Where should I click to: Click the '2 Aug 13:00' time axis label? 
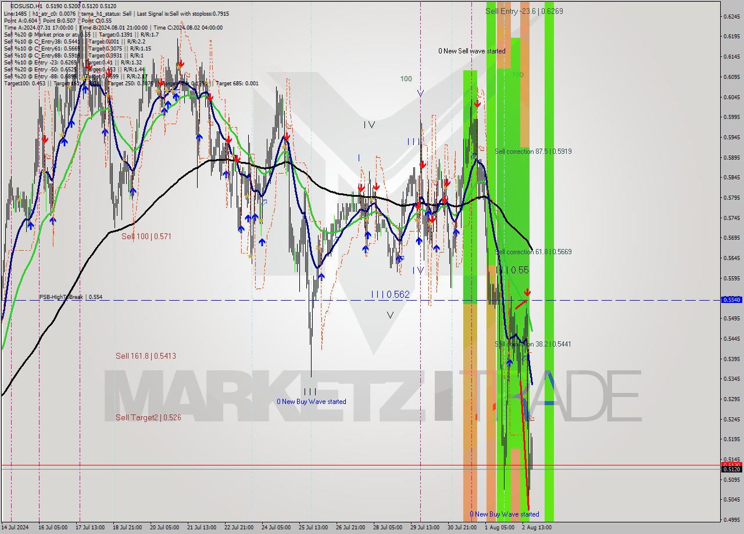pyautogui.click(x=536, y=528)
